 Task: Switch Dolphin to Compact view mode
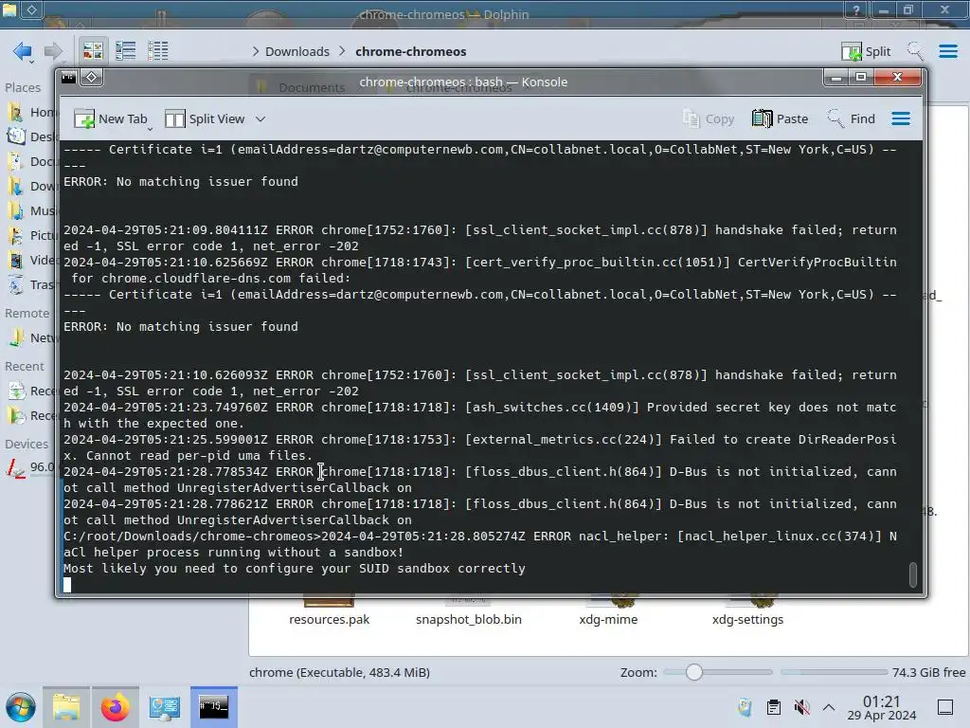click(126, 51)
